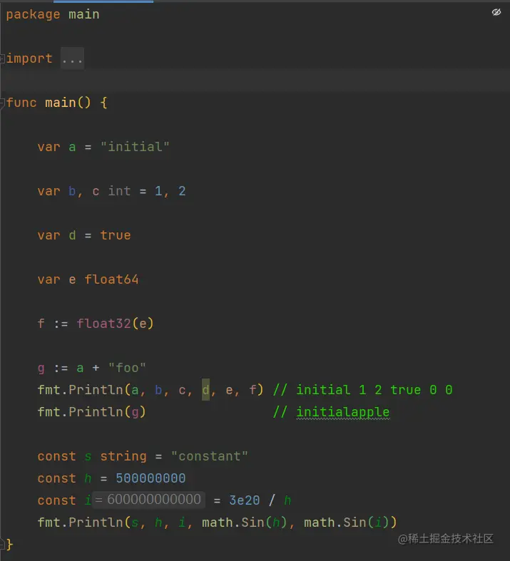Click the 'import' keyword
Viewport: 510px width, 561px height.
pos(29,58)
